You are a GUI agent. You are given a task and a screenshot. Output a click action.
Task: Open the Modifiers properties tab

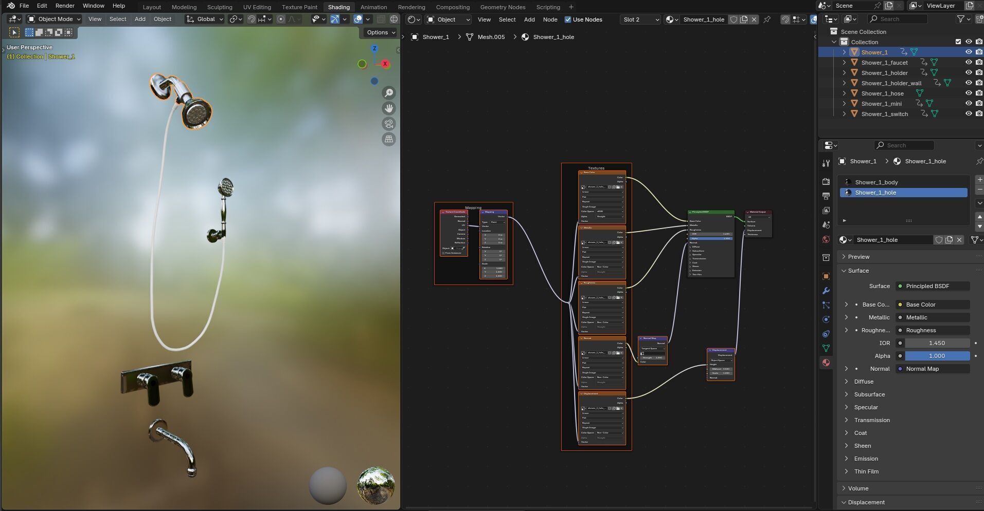[x=826, y=291]
